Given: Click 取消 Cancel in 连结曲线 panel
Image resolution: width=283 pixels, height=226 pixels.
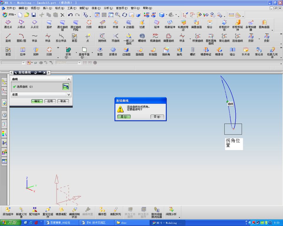Looking at the screenshot, I should (x=63, y=101).
